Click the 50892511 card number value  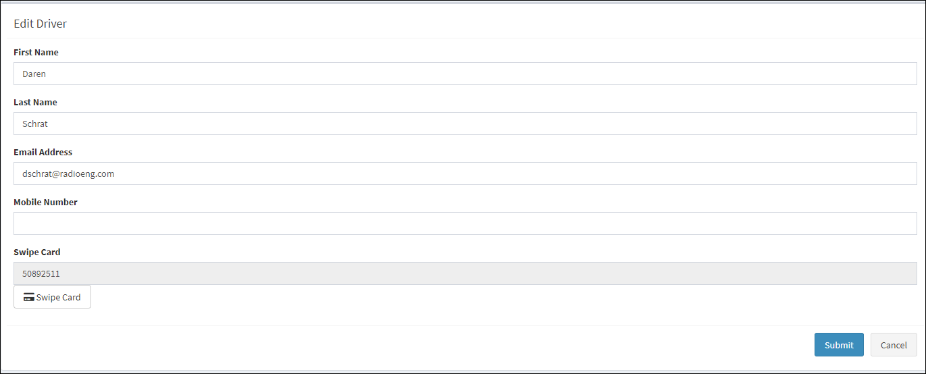pos(41,273)
